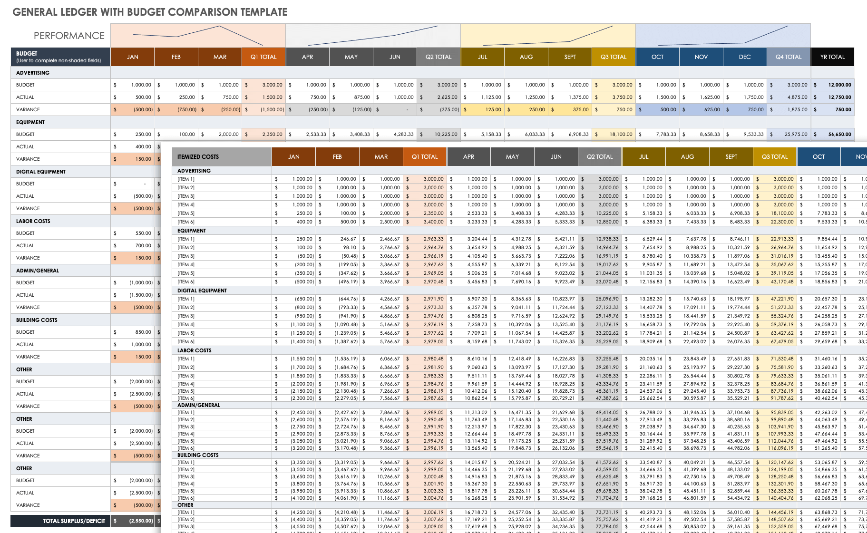Select Equipment Item 1 Q1 total 2,963.33

click(x=425, y=239)
